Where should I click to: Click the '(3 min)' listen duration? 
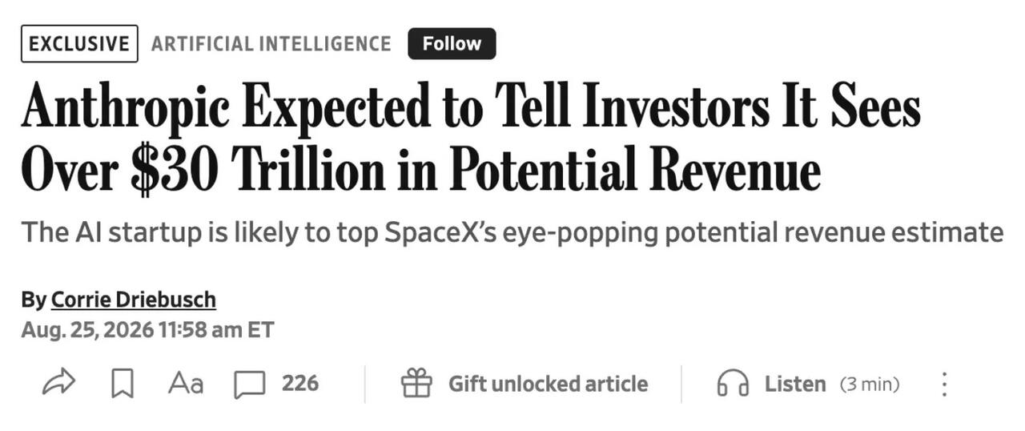click(x=870, y=385)
